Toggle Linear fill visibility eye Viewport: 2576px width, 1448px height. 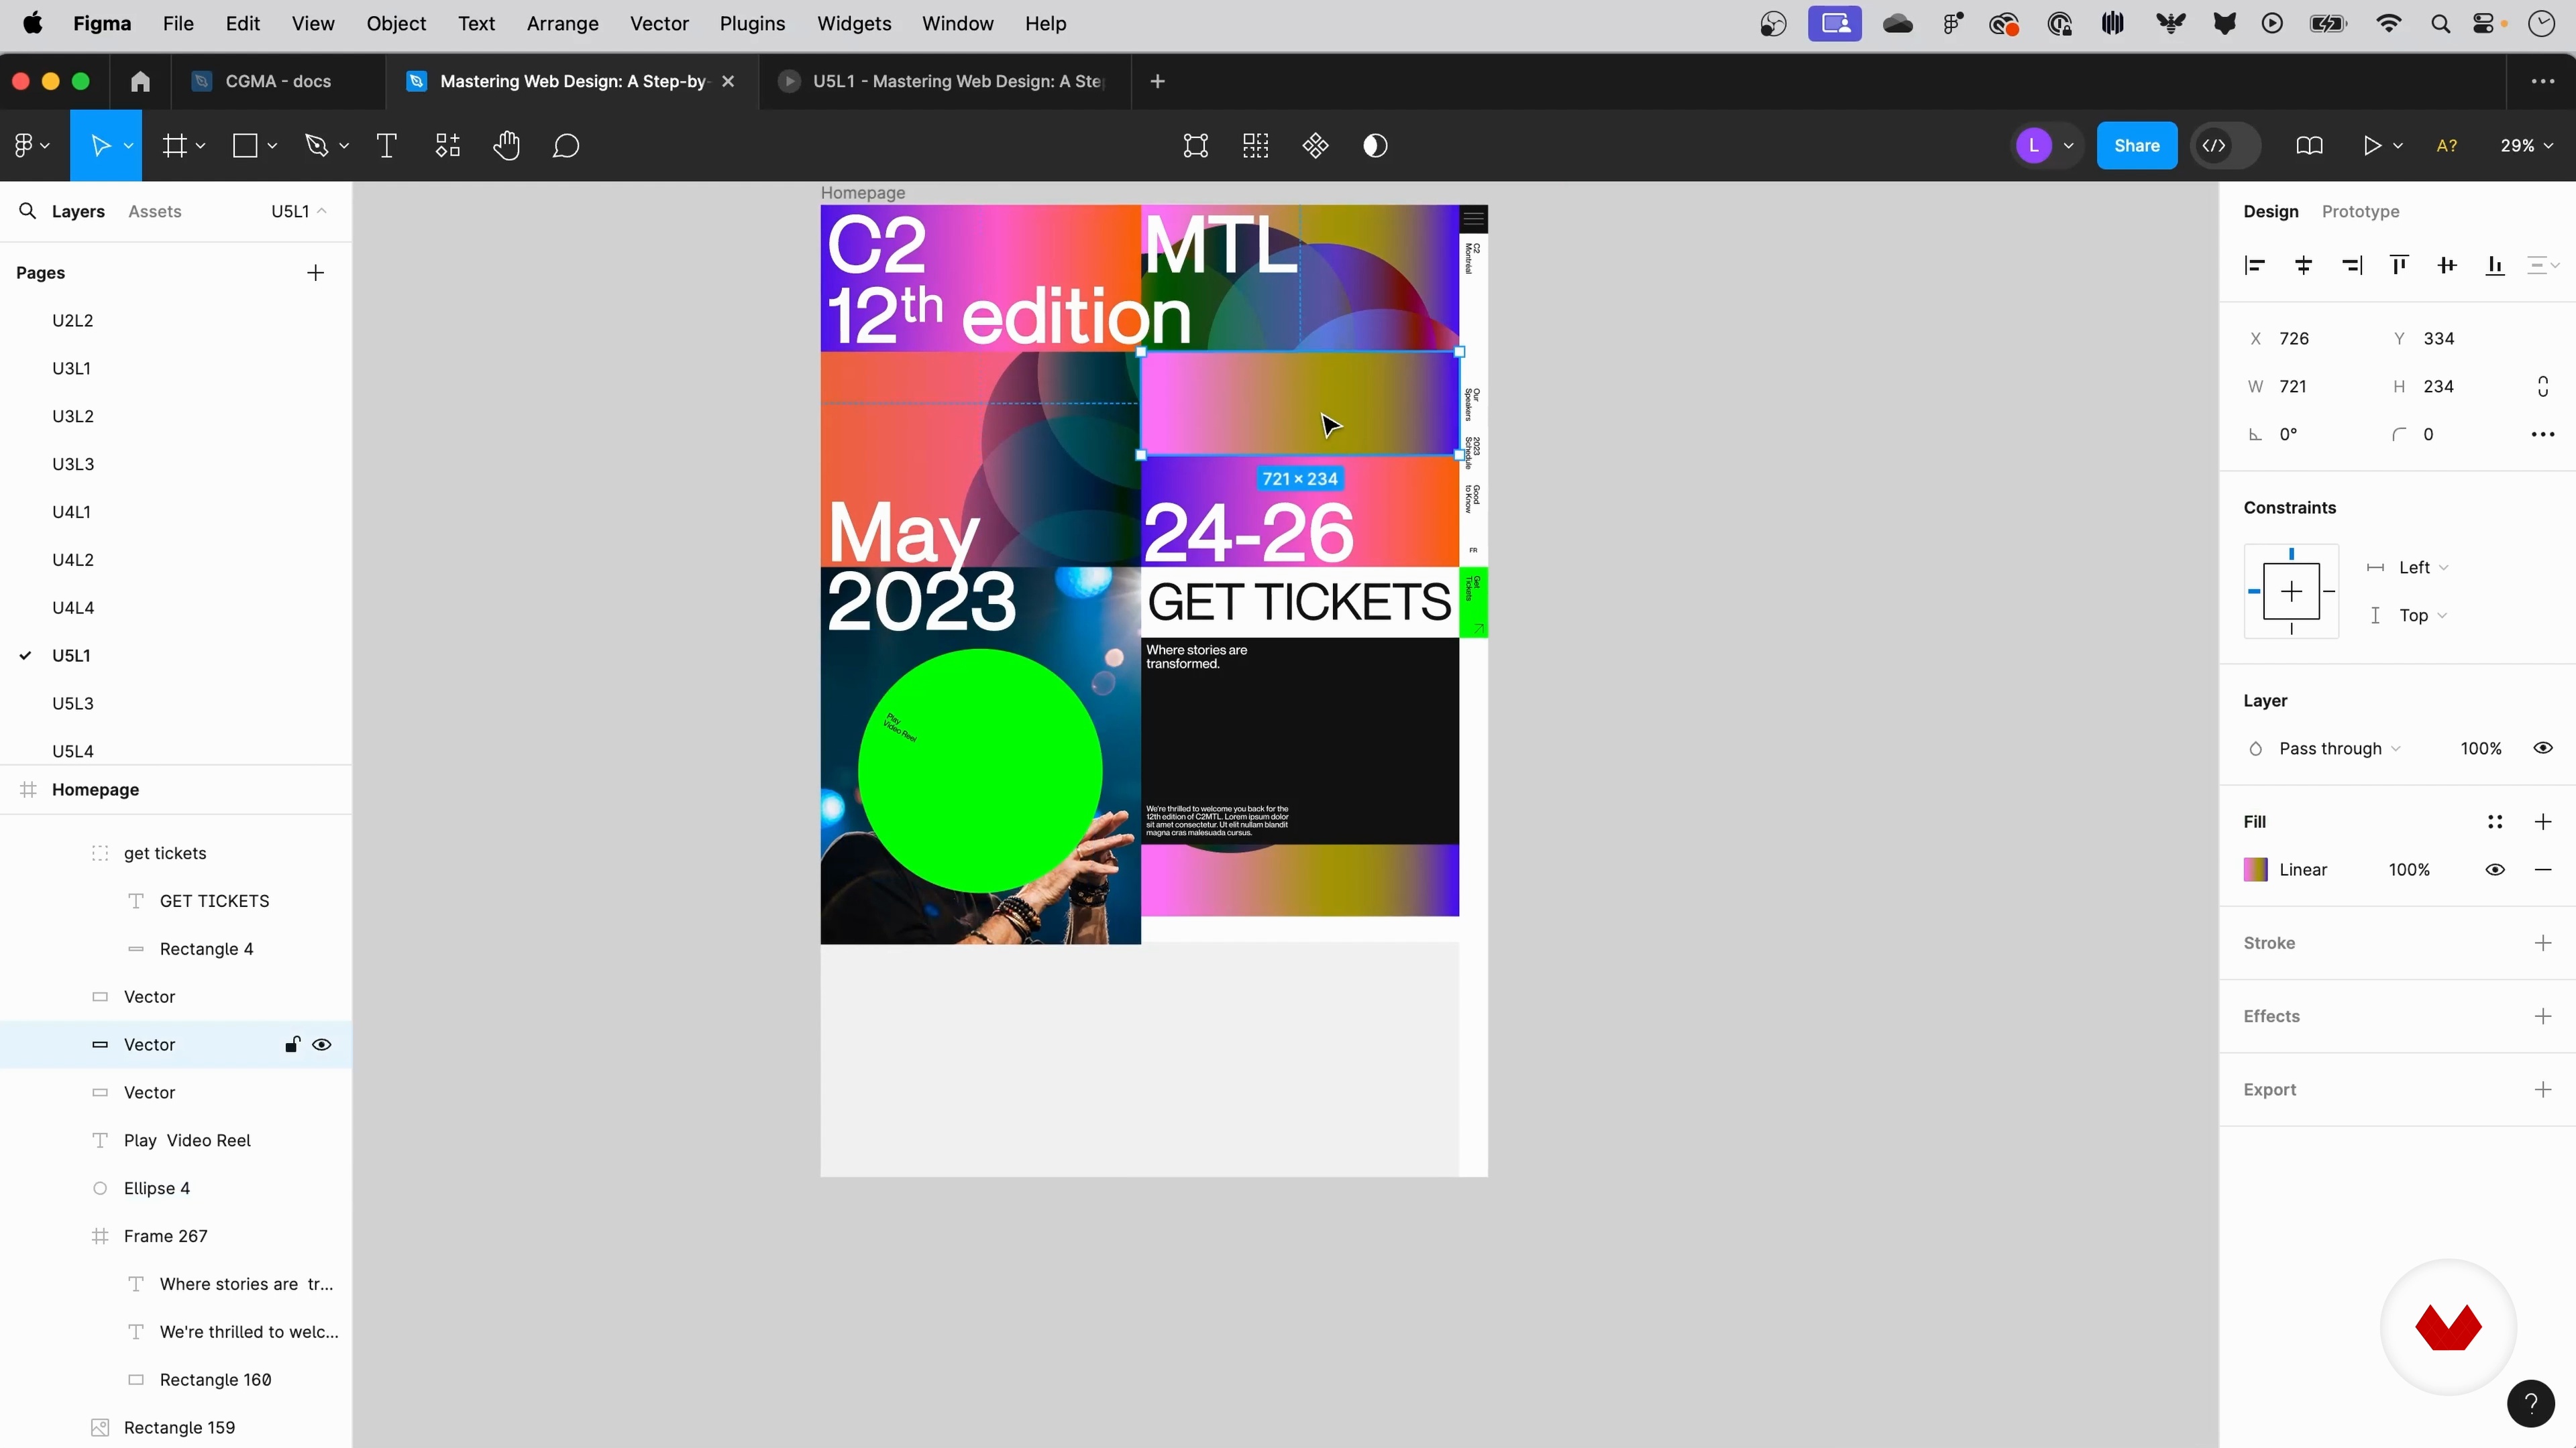coord(2495,869)
